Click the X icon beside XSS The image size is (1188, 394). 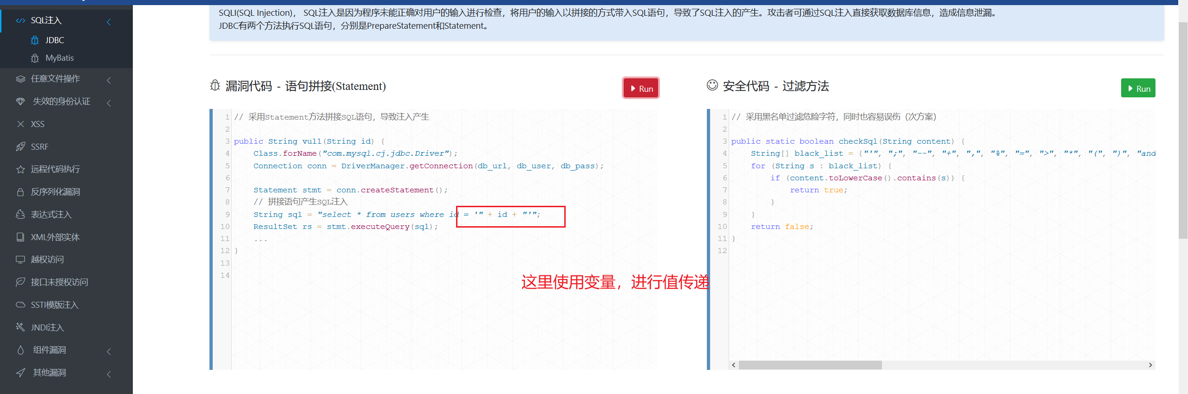click(x=20, y=124)
